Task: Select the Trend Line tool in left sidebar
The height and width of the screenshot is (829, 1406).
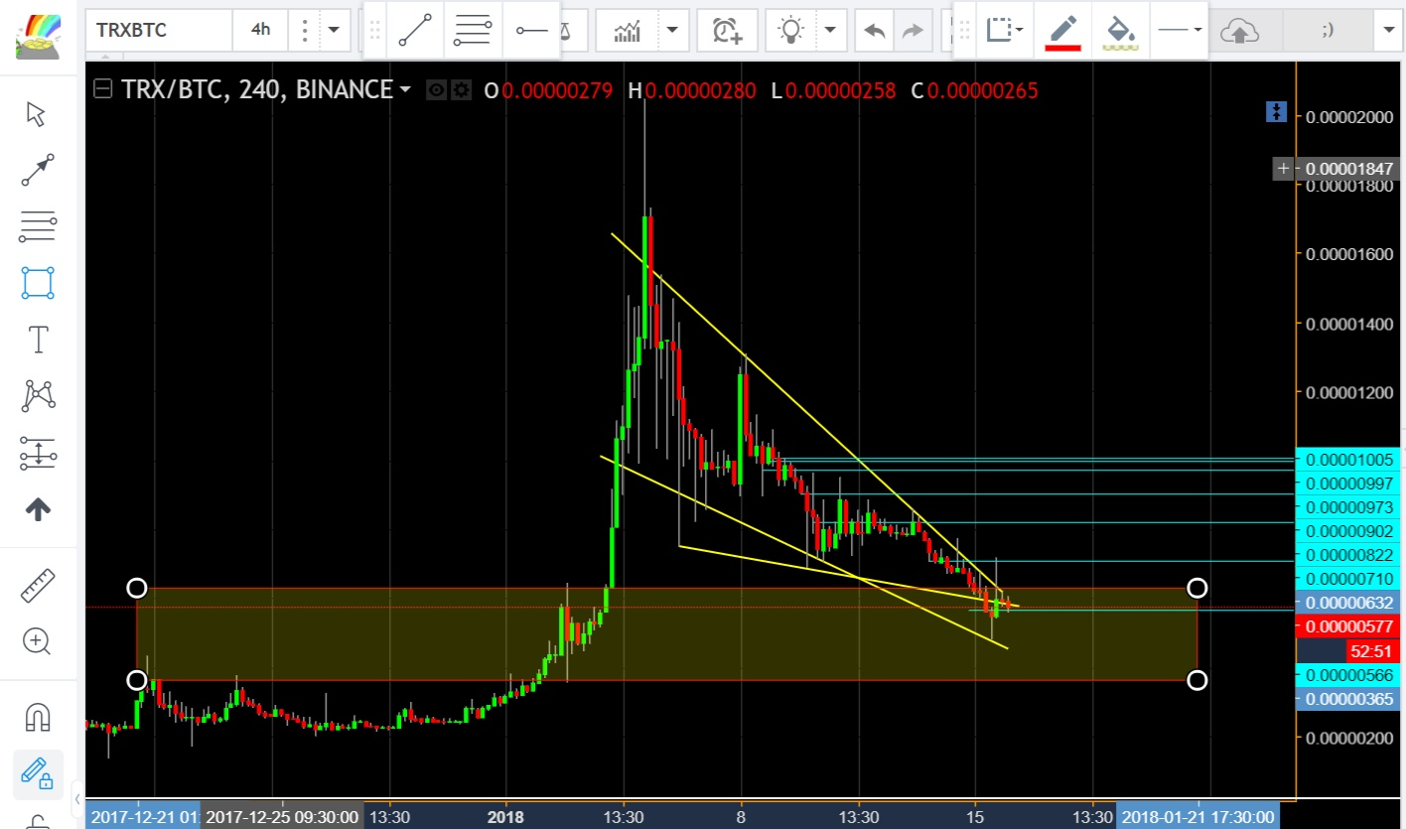Action: [38, 171]
